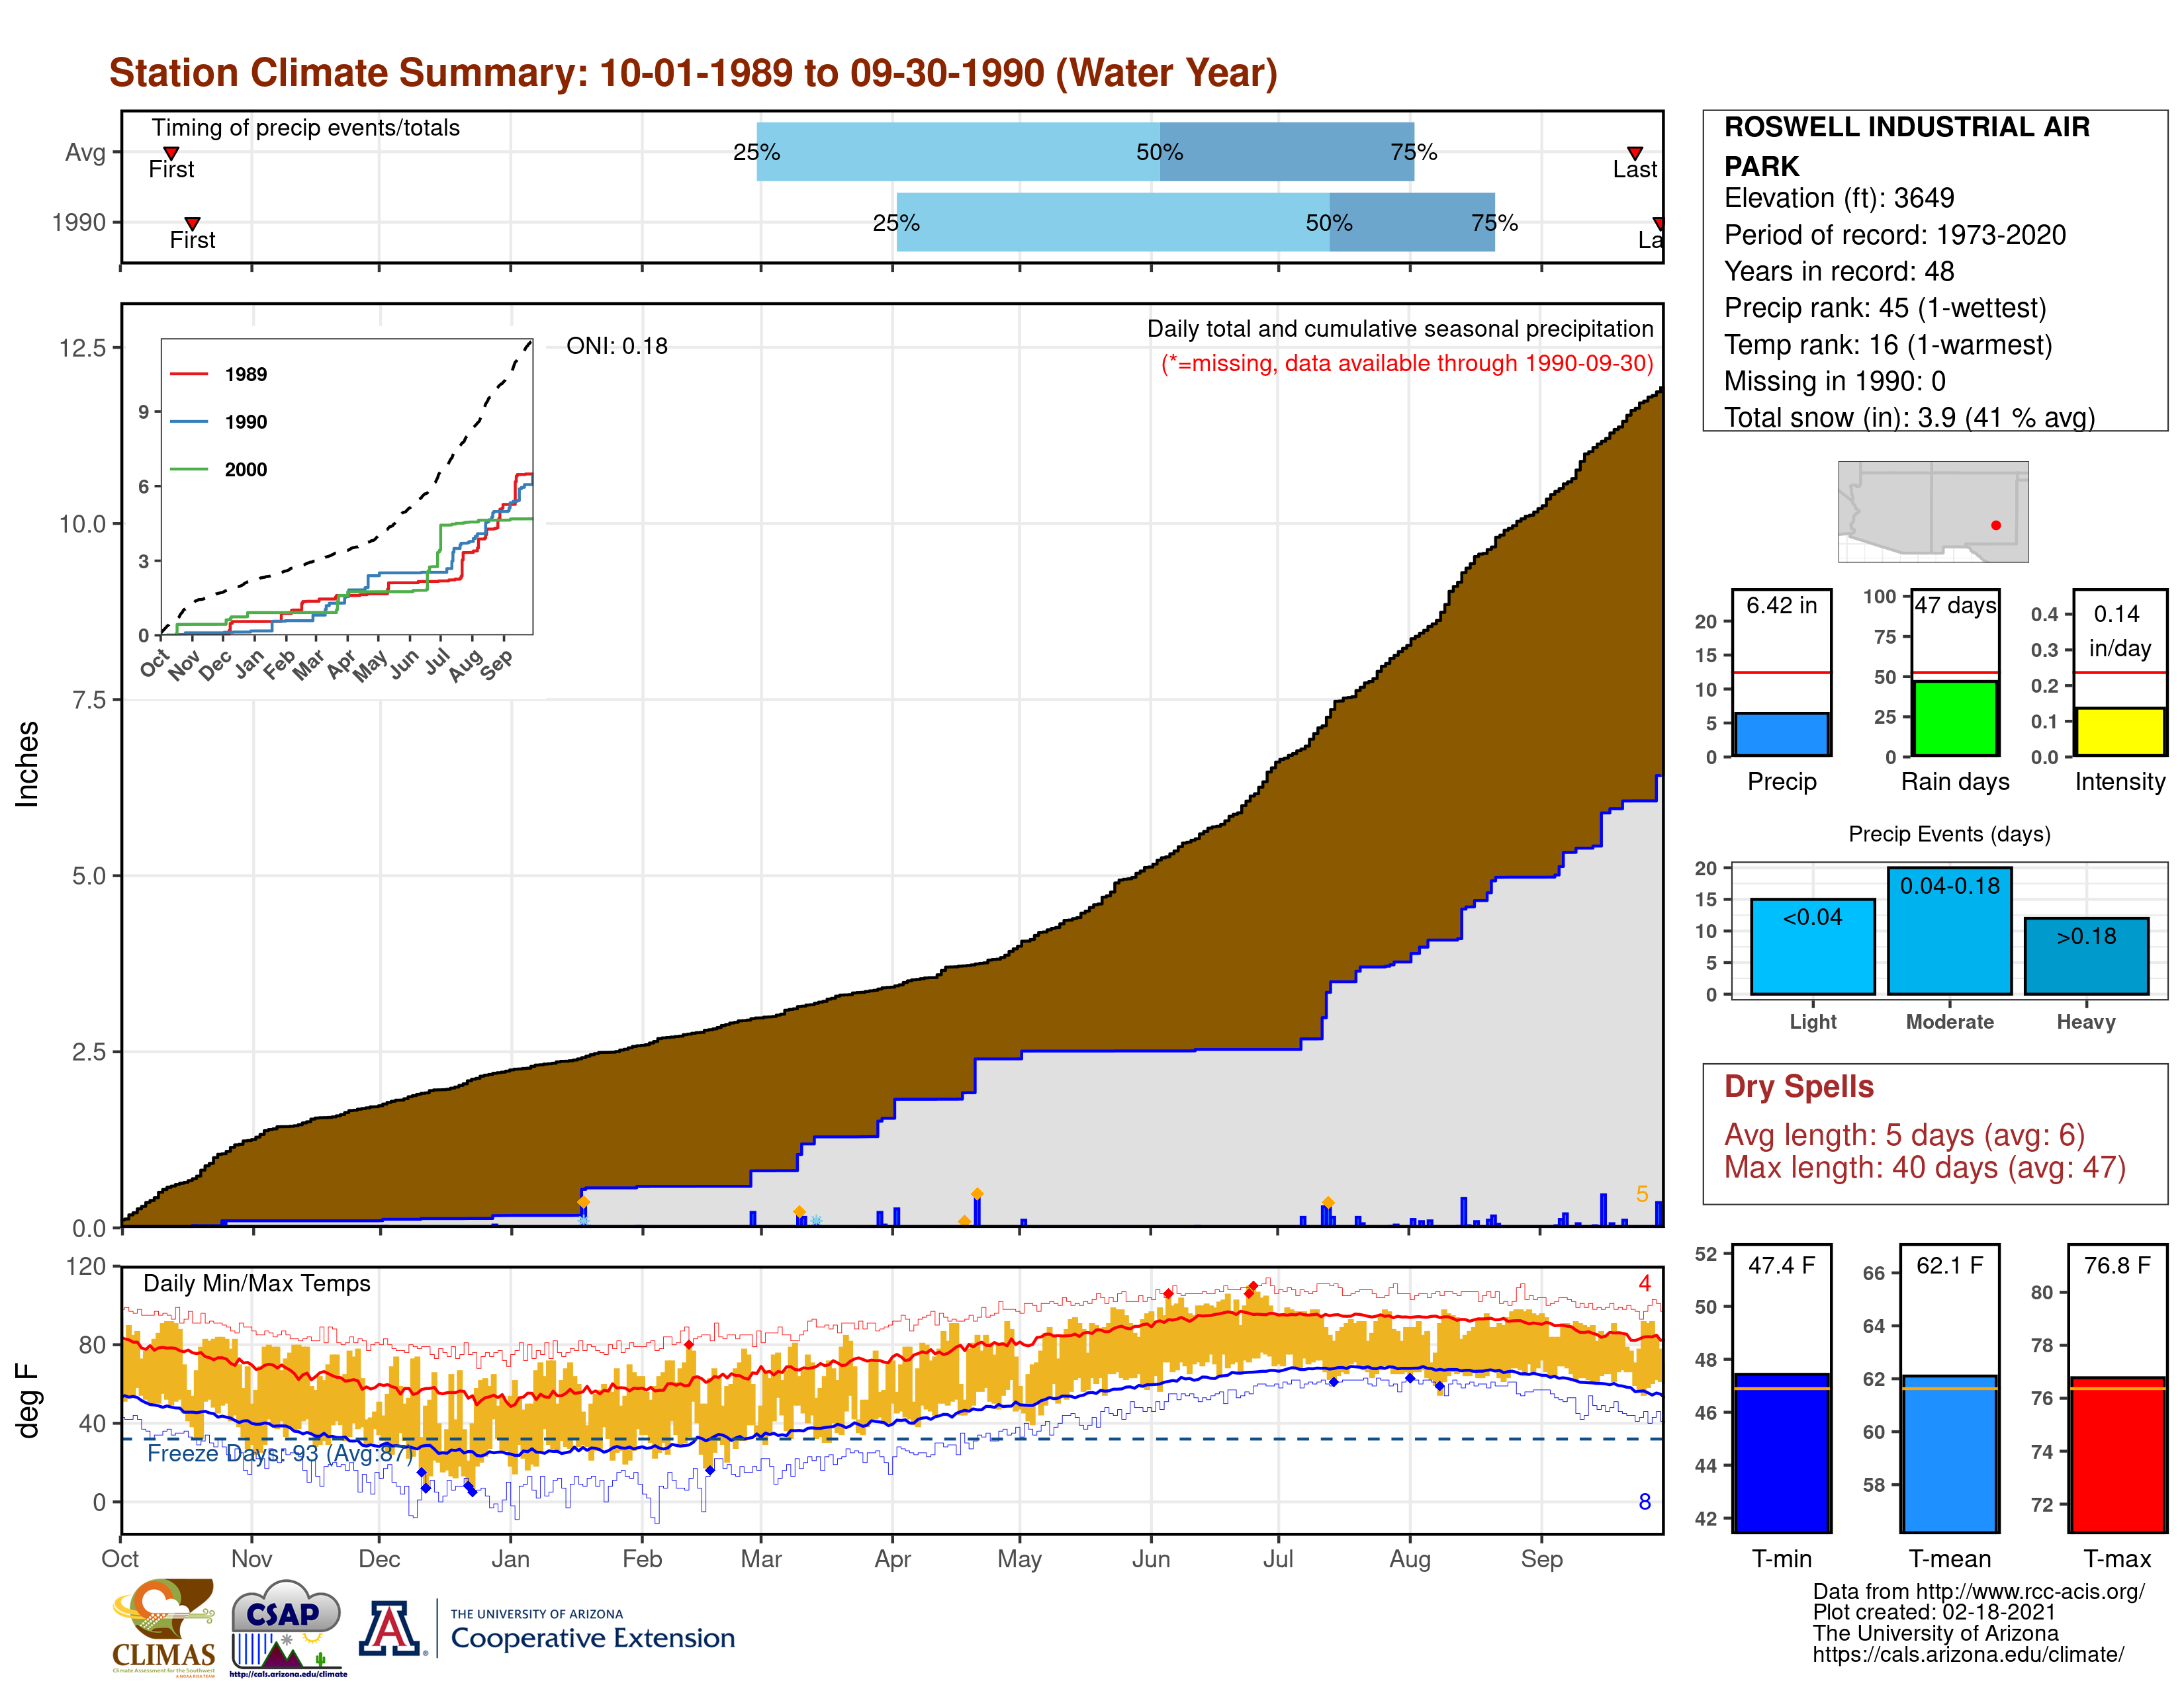
Task: Click the 76.8 F T-max value
Action: (2118, 1265)
